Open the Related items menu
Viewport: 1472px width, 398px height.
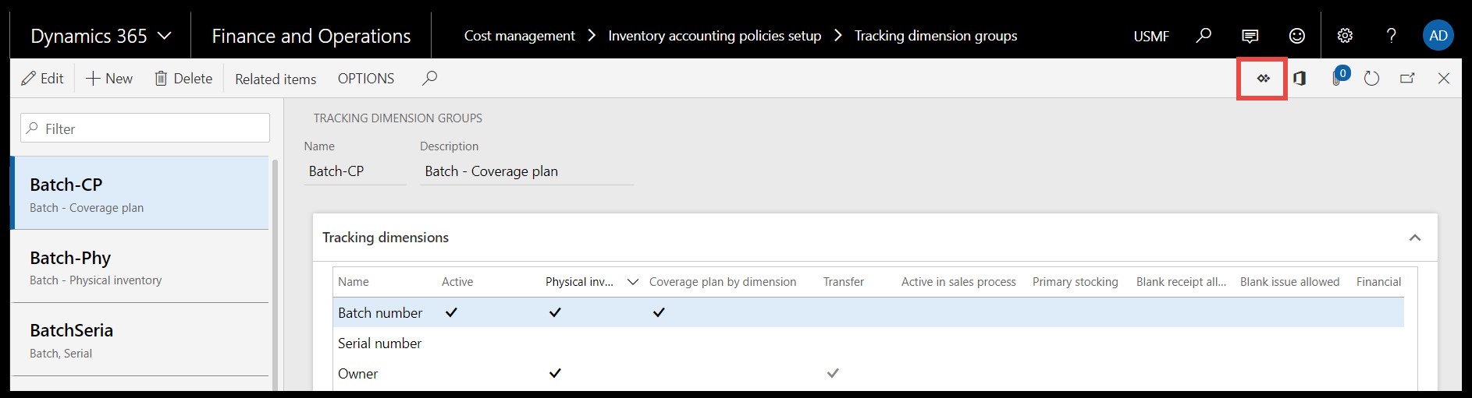[x=276, y=79]
